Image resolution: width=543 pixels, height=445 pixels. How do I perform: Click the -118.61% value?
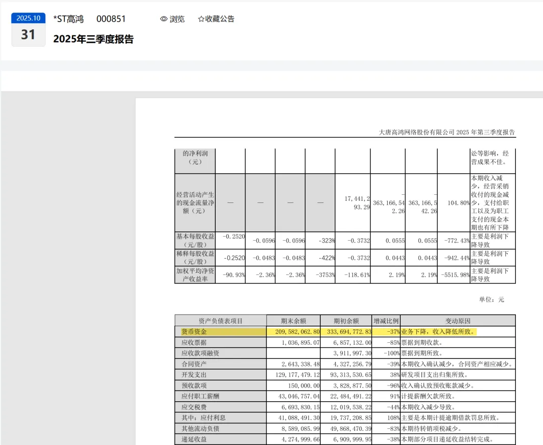(357, 275)
